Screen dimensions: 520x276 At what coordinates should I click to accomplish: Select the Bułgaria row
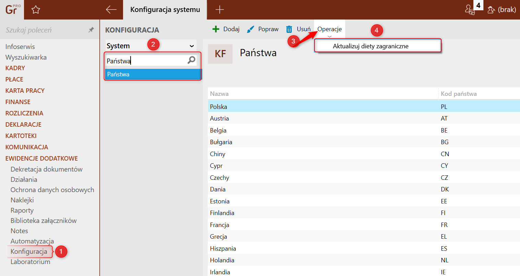364,142
